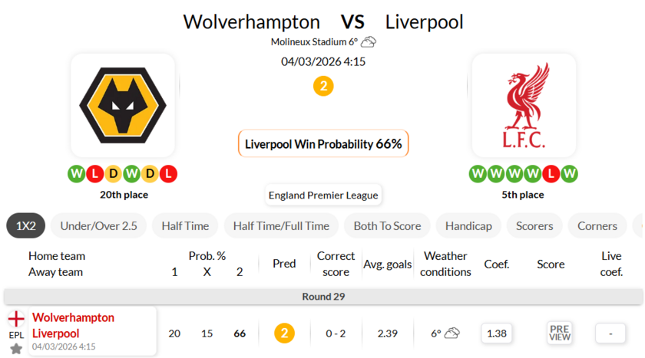Click the orange prediction badge under match date
The height and width of the screenshot is (358, 645).
[323, 86]
